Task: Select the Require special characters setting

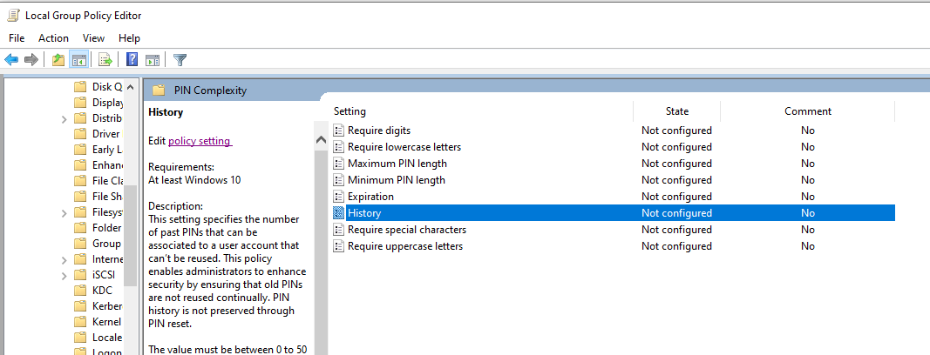Action: click(x=407, y=230)
